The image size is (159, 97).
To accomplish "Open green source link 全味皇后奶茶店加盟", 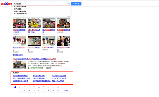I will [x=37, y=68].
